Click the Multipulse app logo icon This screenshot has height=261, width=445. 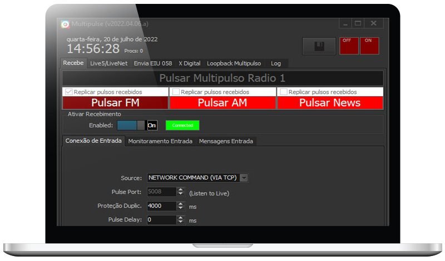[x=65, y=24]
